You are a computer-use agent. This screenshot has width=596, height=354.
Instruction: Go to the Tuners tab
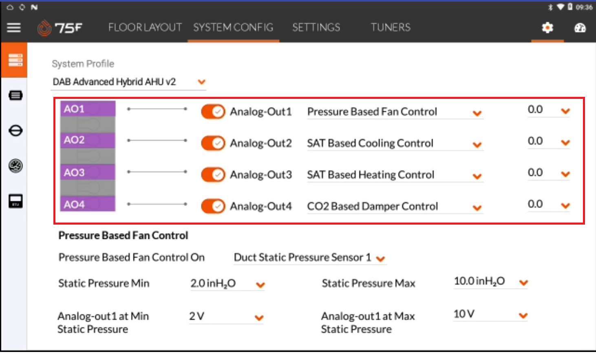[x=390, y=27]
